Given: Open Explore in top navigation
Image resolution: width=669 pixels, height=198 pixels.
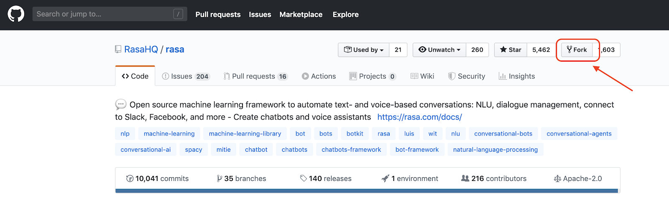Looking at the screenshot, I should (346, 15).
